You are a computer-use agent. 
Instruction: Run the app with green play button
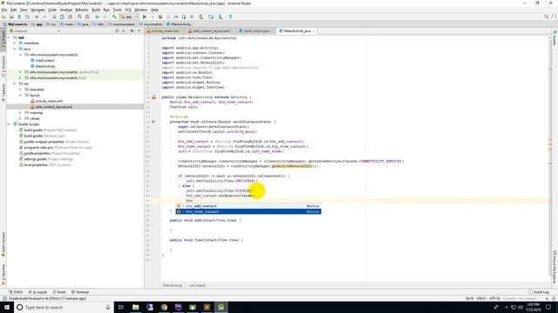145,17
